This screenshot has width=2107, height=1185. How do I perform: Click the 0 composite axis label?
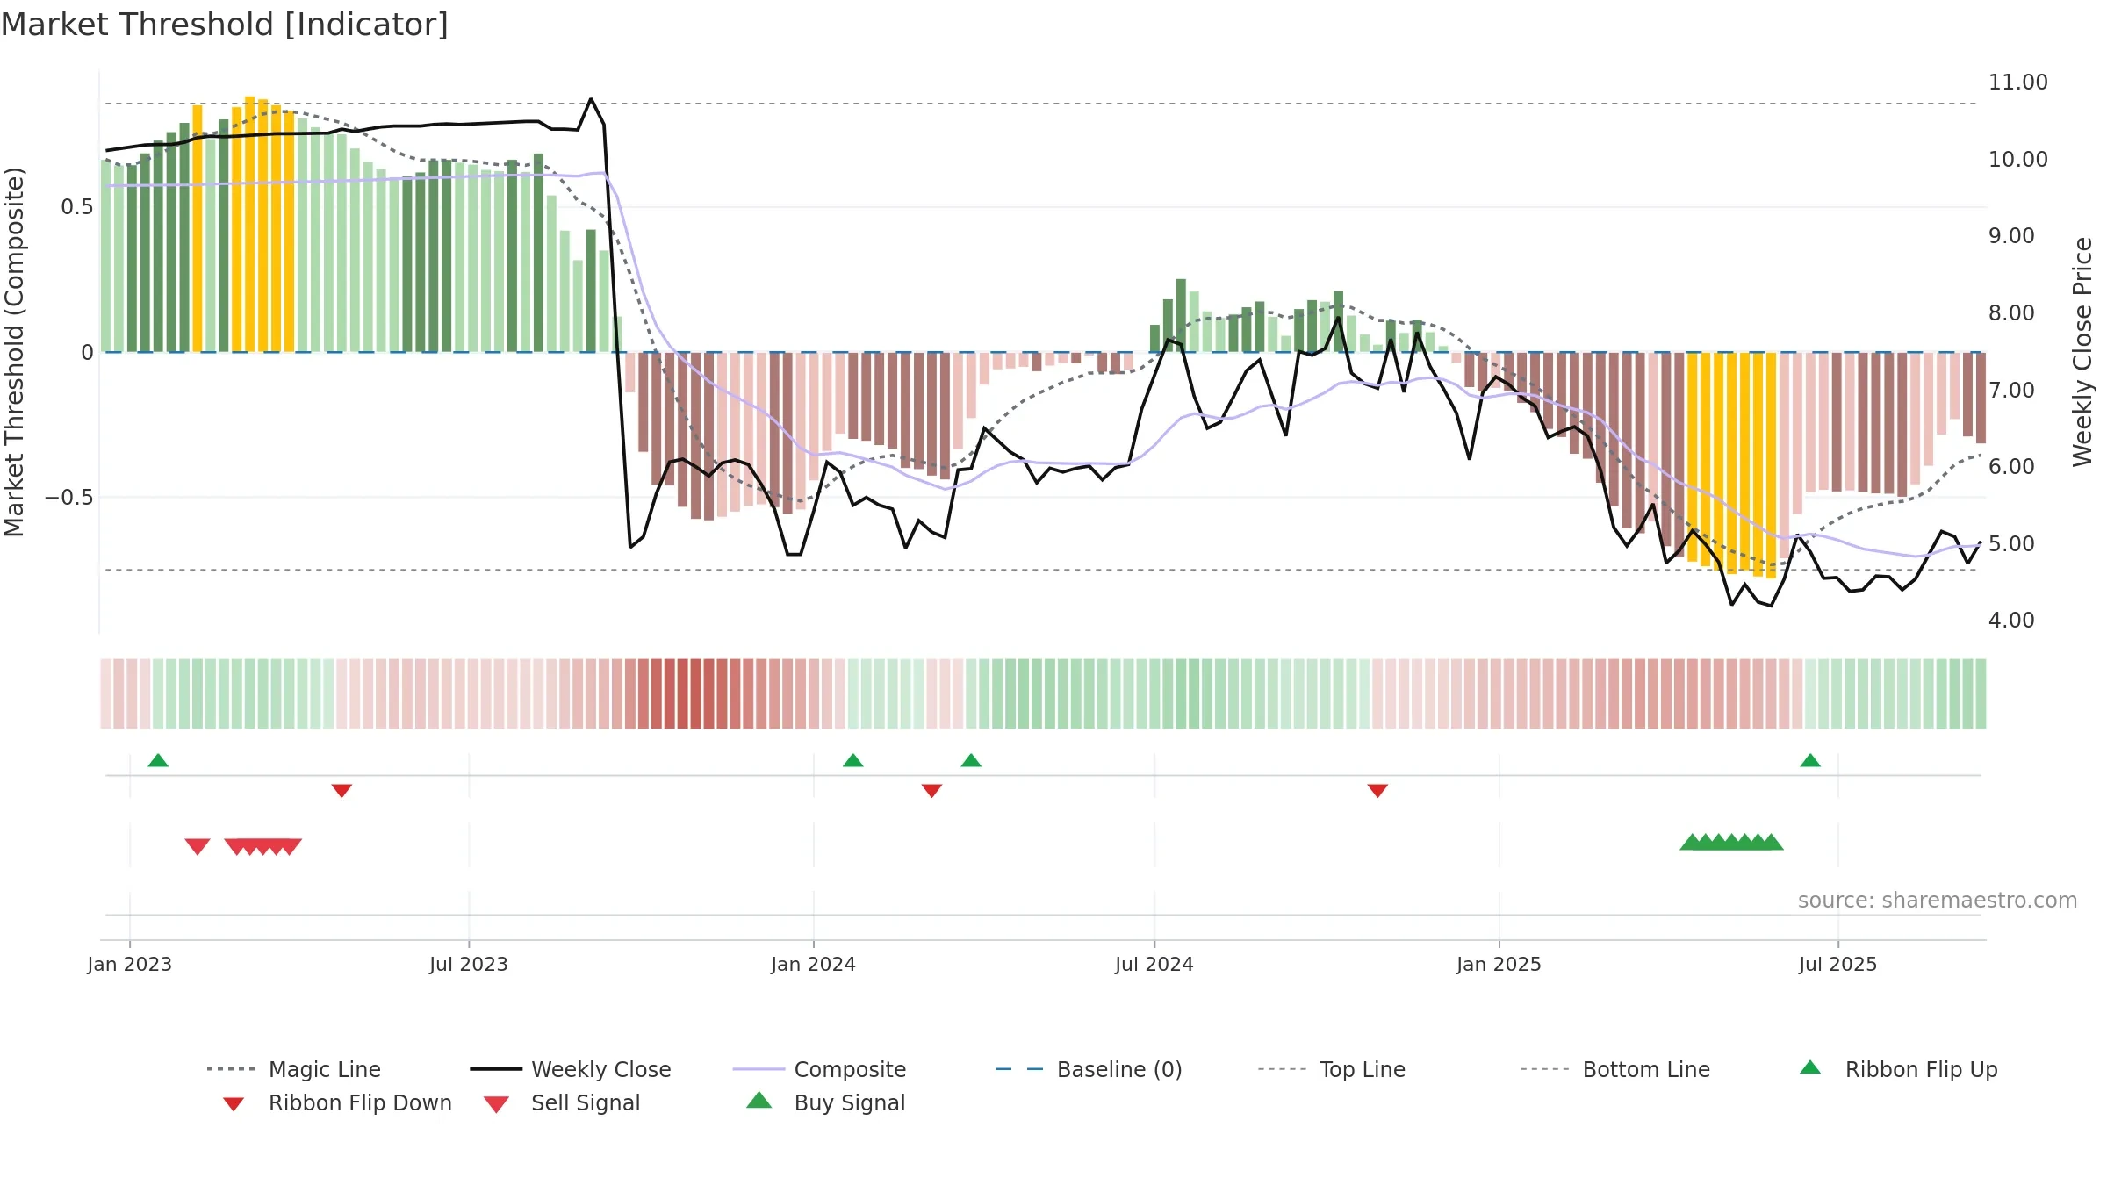(88, 353)
